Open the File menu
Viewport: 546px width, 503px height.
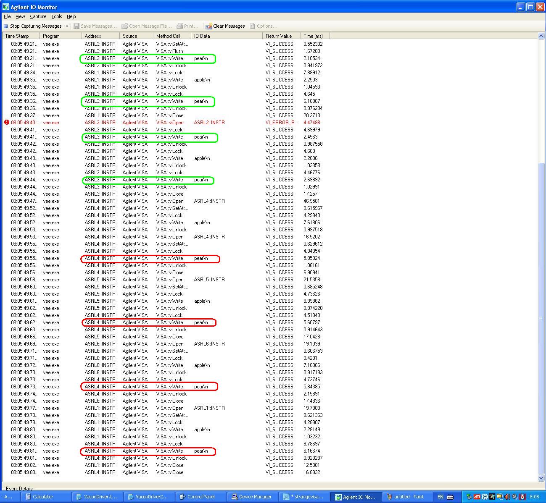(7, 16)
